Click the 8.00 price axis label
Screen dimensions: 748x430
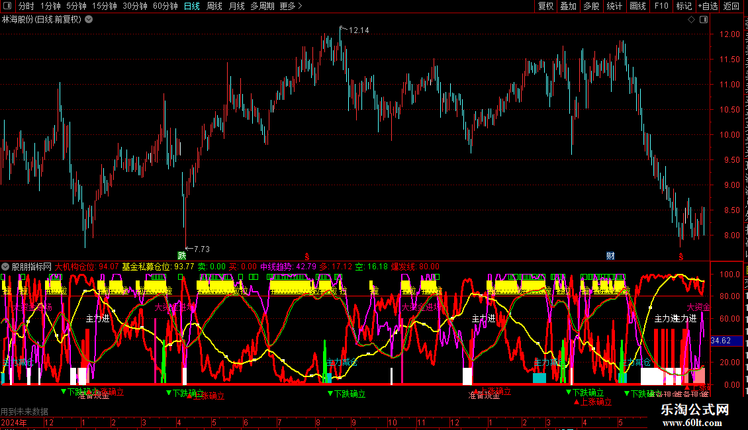731,236
